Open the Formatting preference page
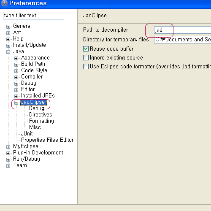The width and height of the screenshot is (211, 211). (x=41, y=121)
